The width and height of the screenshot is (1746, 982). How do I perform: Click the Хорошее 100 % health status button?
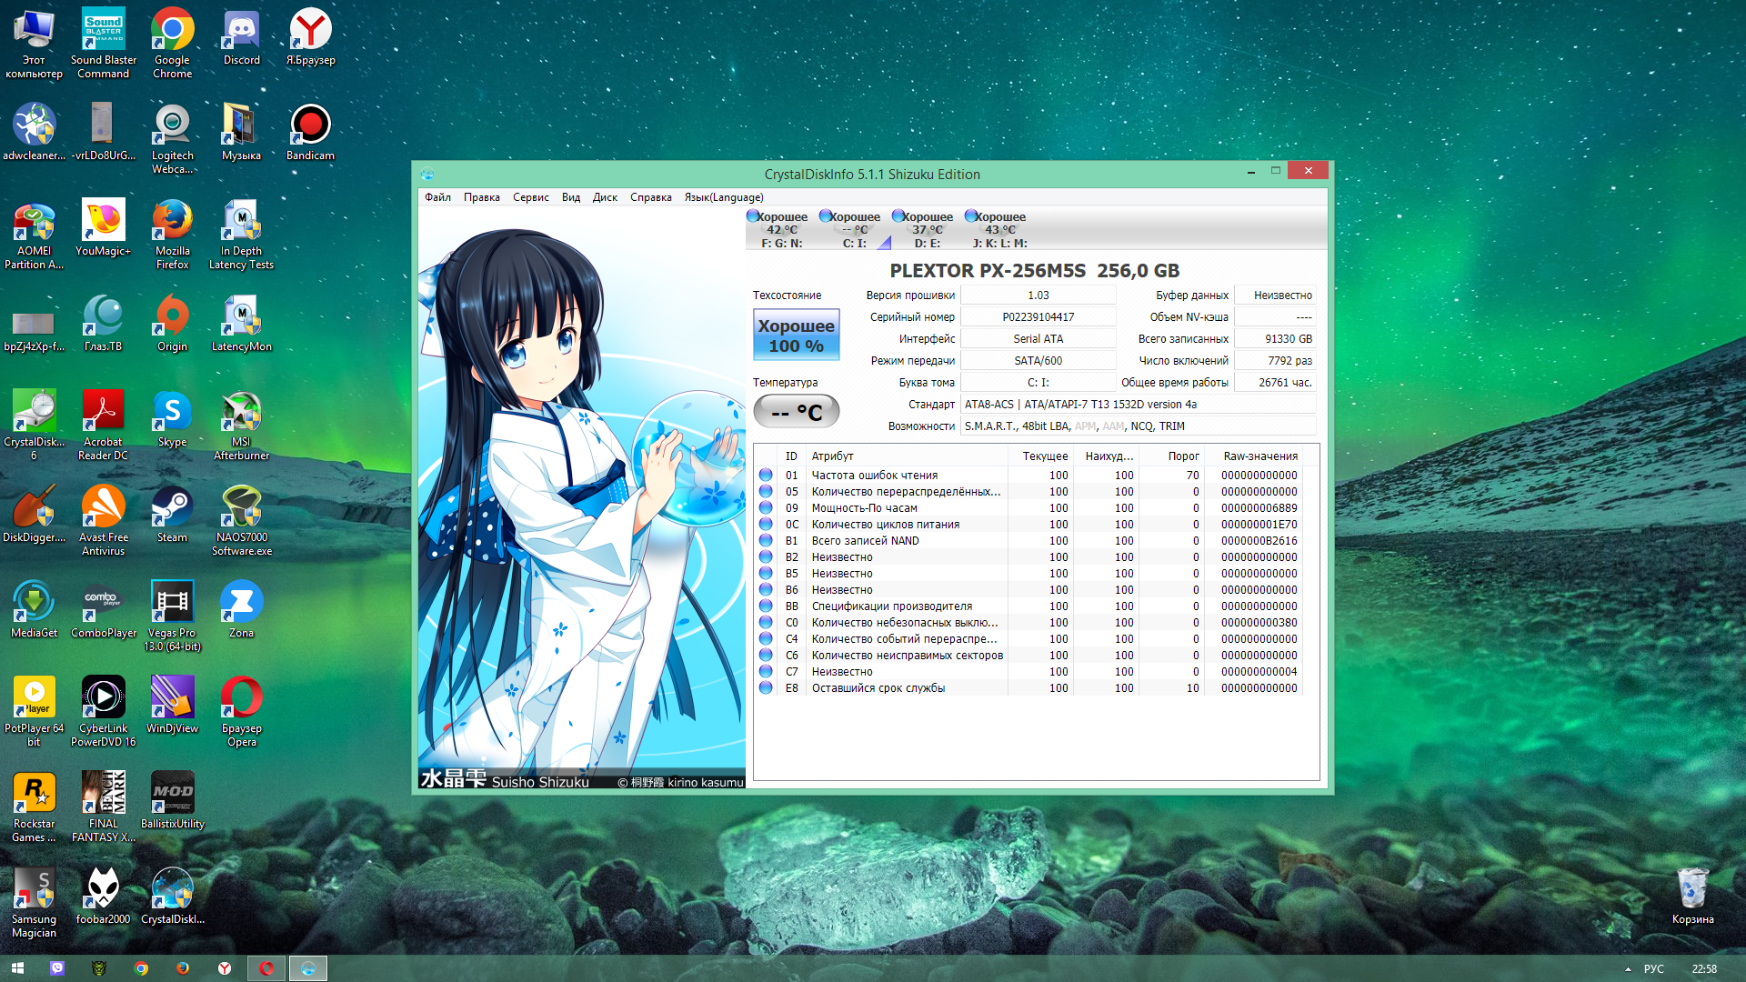(796, 336)
